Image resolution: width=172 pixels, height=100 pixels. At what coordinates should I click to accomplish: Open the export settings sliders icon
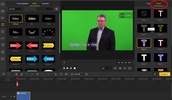155,74
